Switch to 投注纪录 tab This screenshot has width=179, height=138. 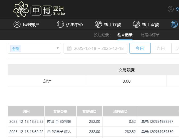tap(101, 35)
